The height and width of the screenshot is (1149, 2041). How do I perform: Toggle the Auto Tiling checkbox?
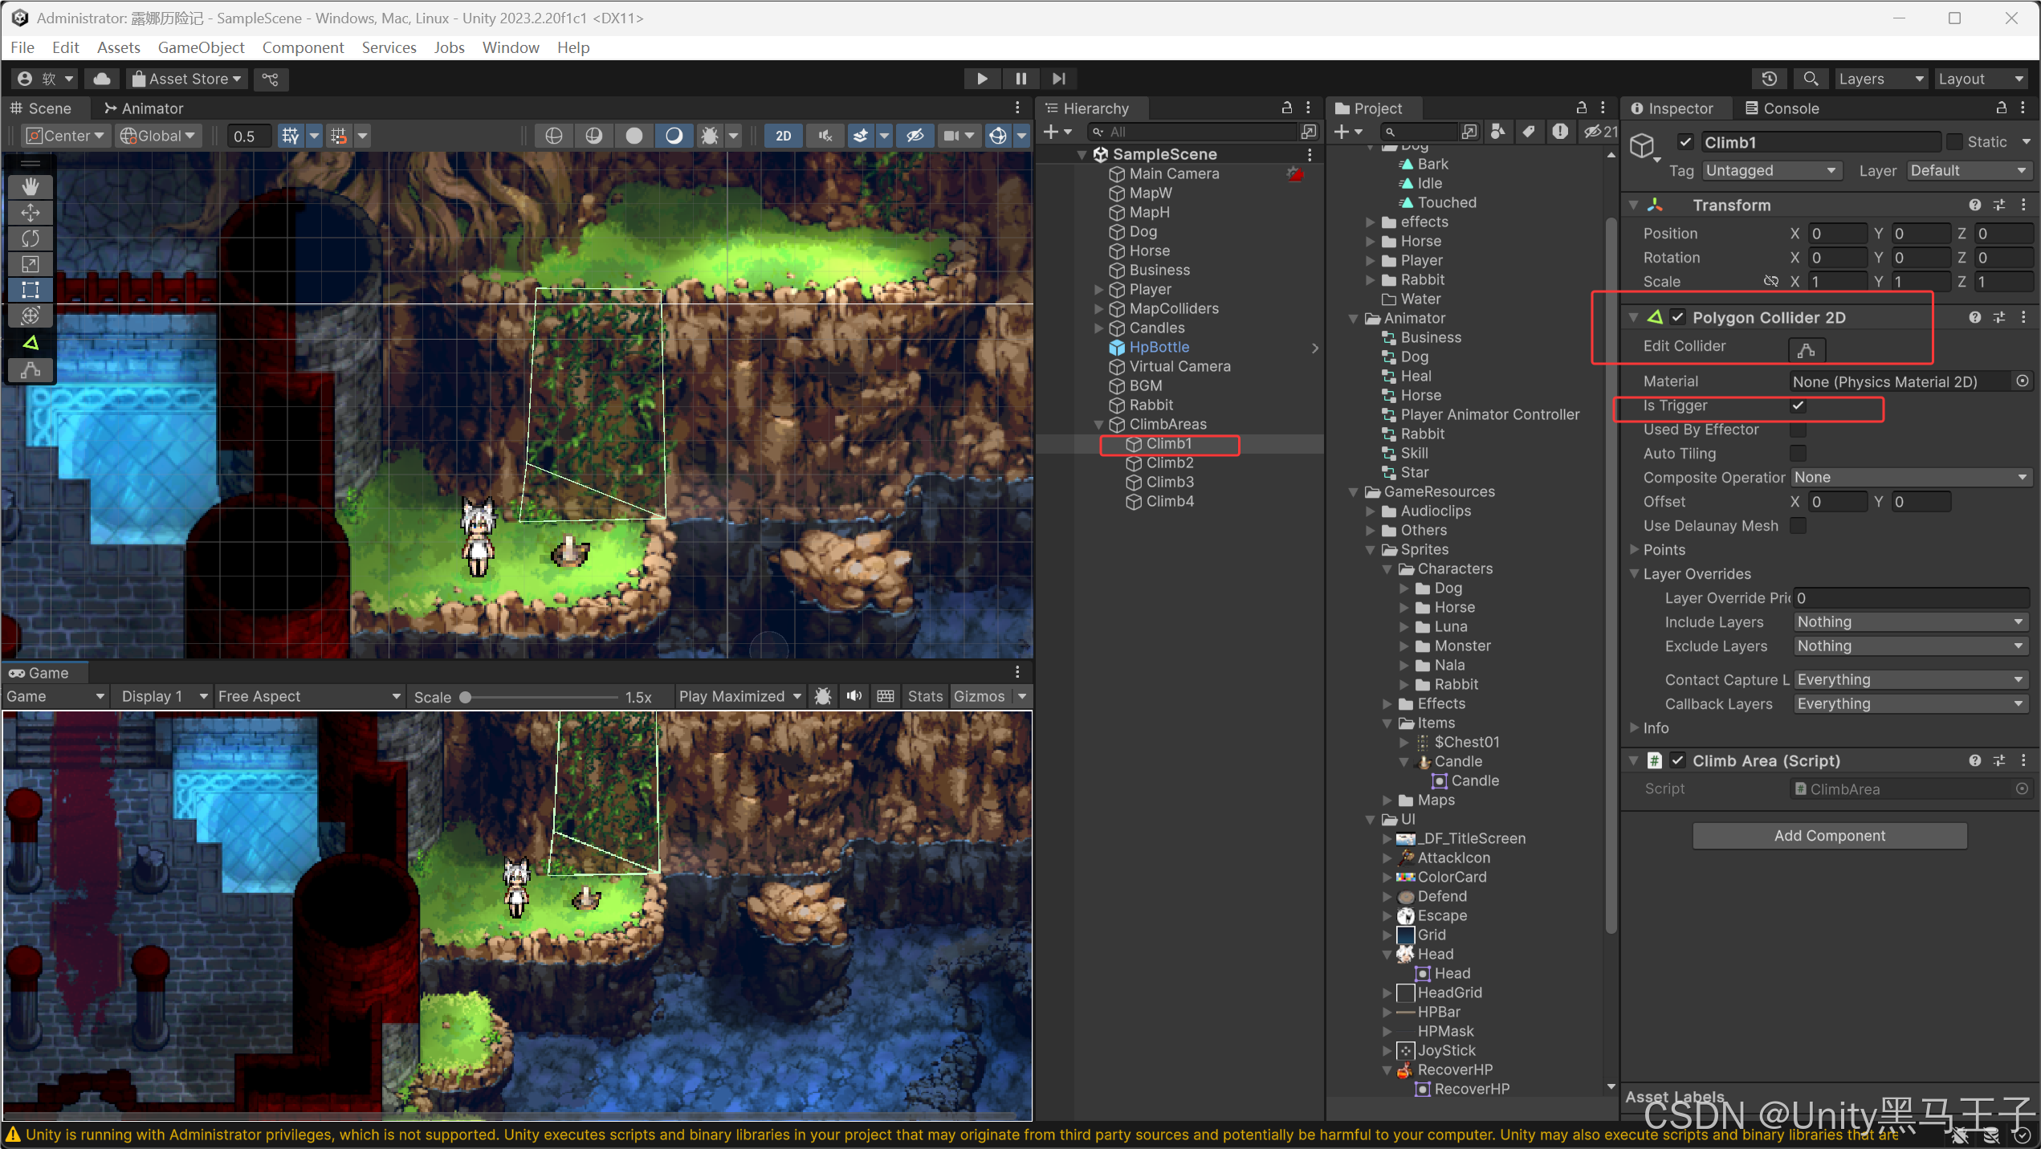[1799, 454]
